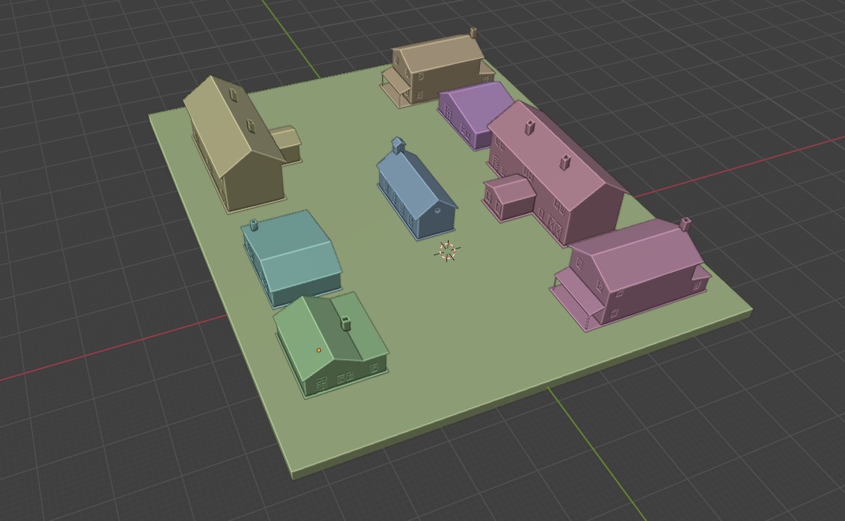Select the tan two-story house with porch
Viewport: 845px width, 521px height.
pyautogui.click(x=437, y=67)
